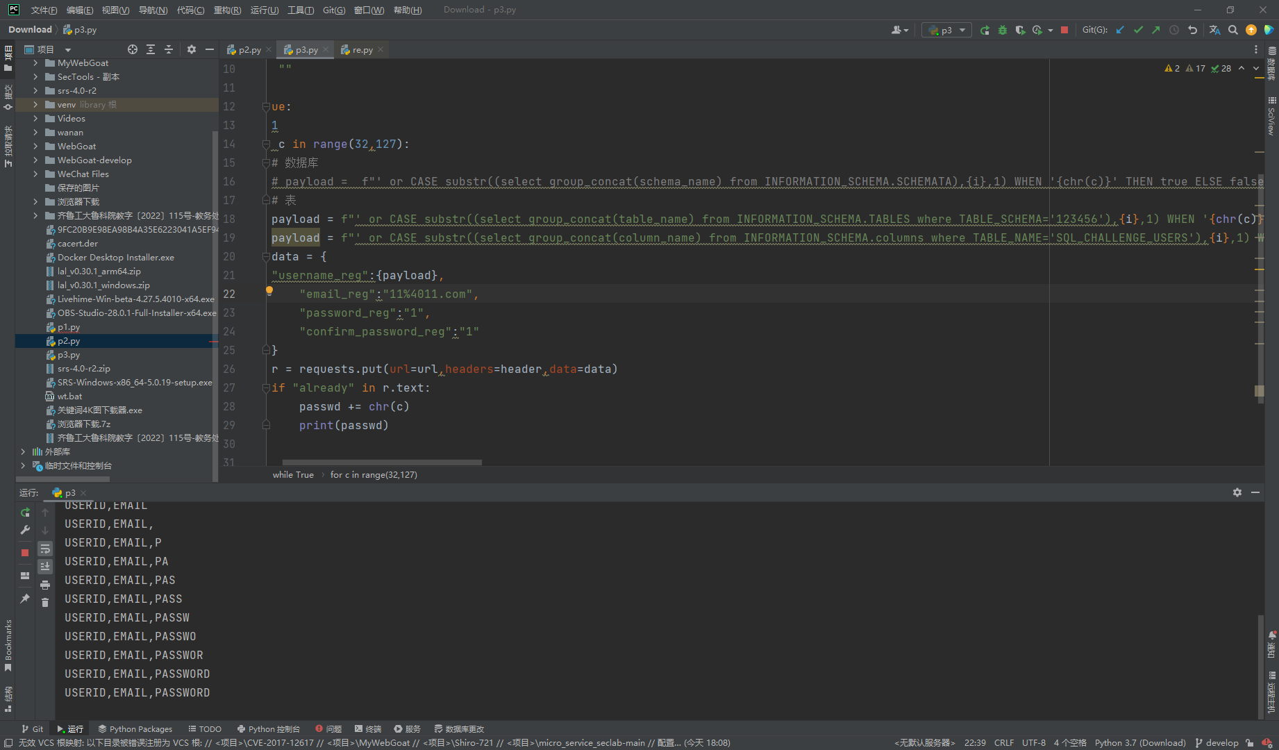Open the user account dropdown

point(900,30)
